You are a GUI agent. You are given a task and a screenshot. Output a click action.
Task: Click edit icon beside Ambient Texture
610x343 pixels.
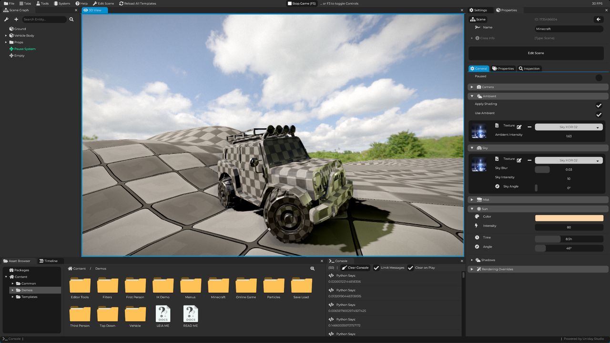pos(519,127)
